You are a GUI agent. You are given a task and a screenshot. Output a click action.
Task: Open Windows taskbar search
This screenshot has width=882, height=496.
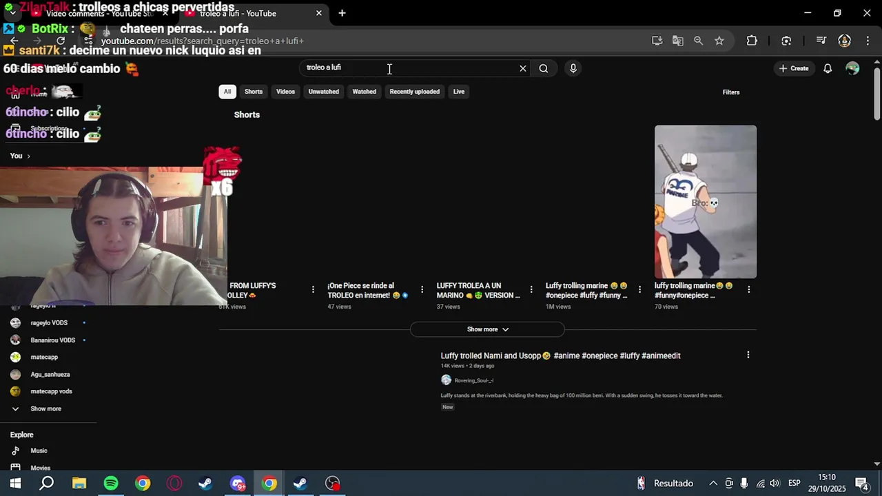click(47, 483)
